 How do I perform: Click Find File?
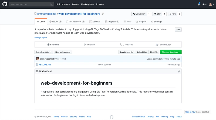tap(154, 52)
